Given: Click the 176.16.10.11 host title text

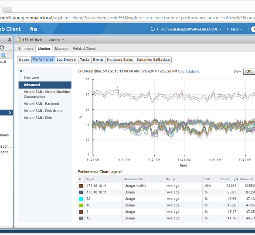Looking at the screenshot, I should [x=33, y=40].
